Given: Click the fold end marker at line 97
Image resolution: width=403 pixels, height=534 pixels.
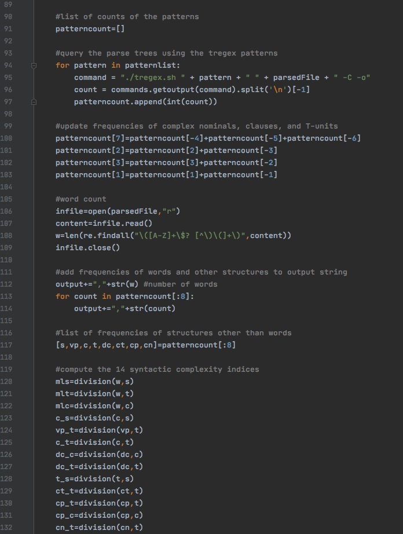Looking at the screenshot, I should click(34, 102).
